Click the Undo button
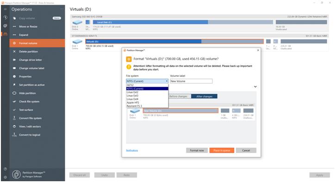This screenshot has height=184, width=335. click(x=105, y=175)
